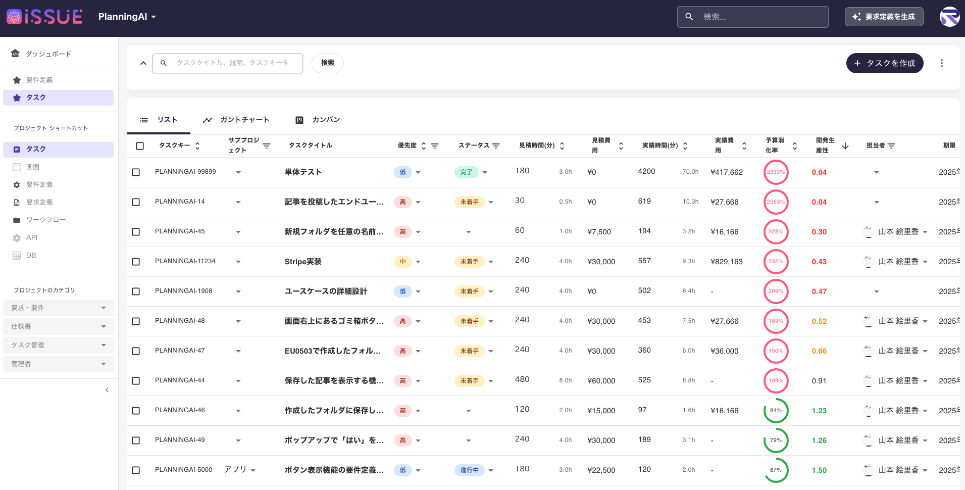Click the iSSUE logo icon in the top left
965x490 pixels.
[13, 16]
